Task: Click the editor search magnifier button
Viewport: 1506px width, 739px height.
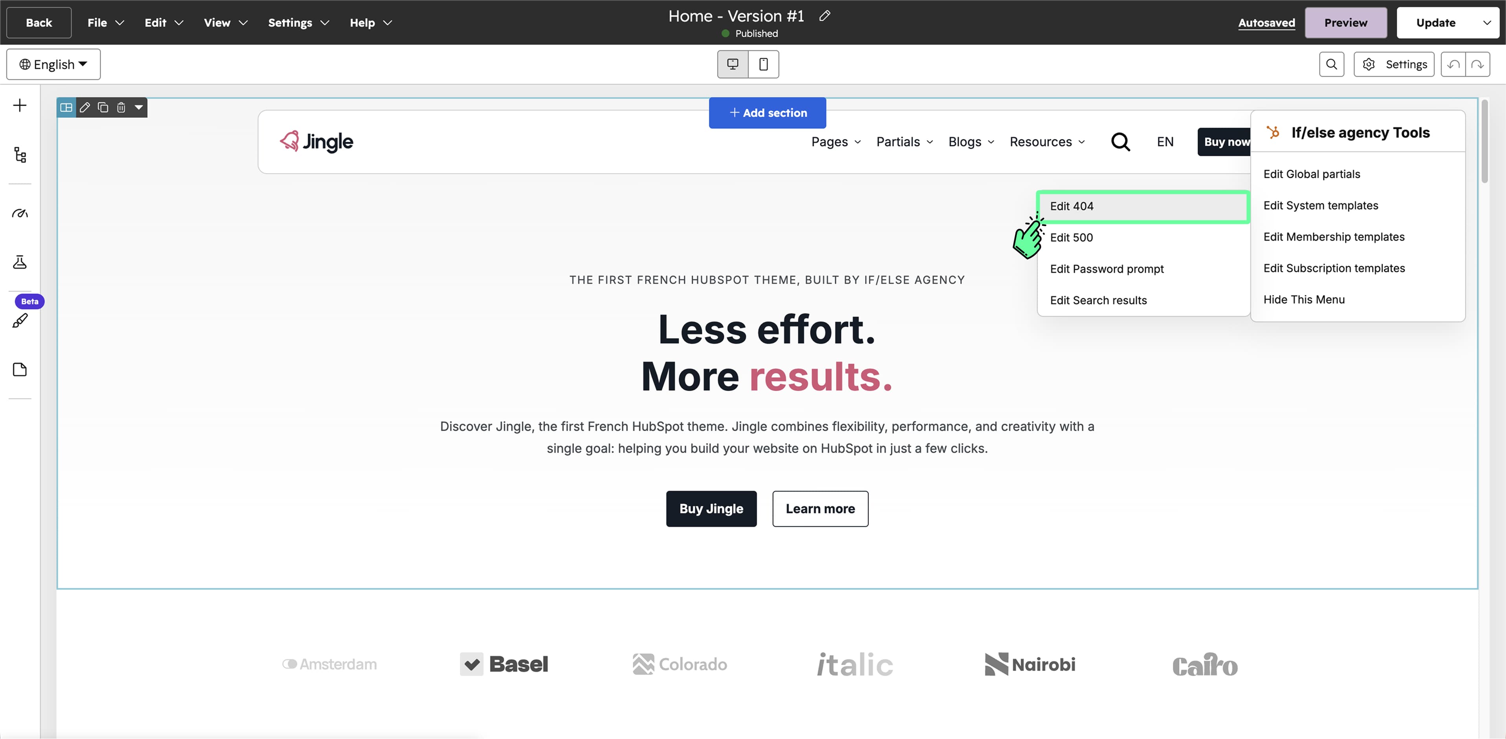Action: click(x=1331, y=64)
